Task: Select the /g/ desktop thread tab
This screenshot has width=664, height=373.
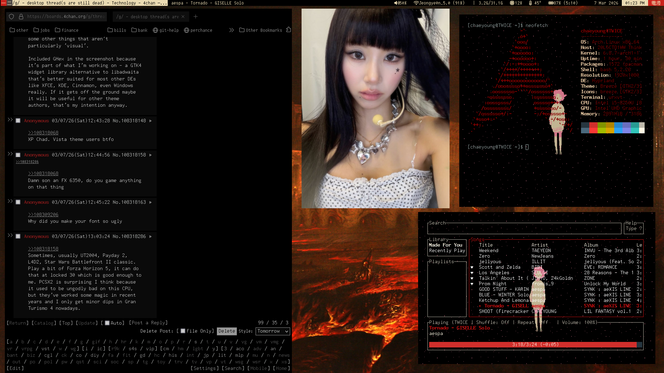Action: pyautogui.click(x=147, y=17)
